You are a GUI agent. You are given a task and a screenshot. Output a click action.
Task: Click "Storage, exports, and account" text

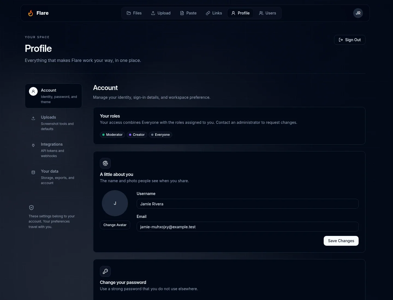(x=58, y=180)
